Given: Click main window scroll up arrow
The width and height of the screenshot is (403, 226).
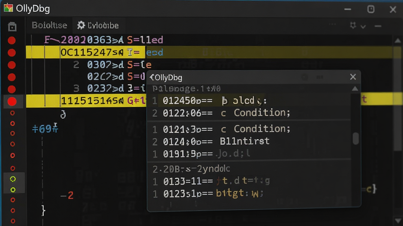Looking at the screenshot, I should (397, 40).
